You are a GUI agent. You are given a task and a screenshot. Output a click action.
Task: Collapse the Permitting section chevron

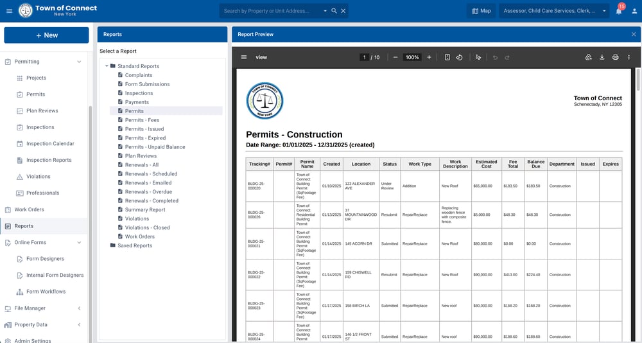79,62
